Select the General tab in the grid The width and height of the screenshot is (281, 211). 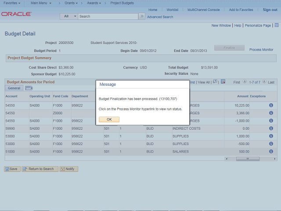tap(14, 88)
